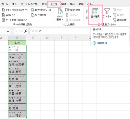The width and height of the screenshot is (130, 119).
Task: Open the 数式 ribbon tab
Action: tap(44, 4)
